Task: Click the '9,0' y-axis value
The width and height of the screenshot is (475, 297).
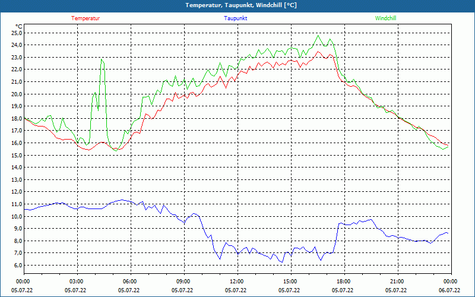Action: [x=18, y=229]
